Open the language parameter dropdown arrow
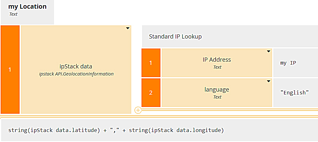Image resolution: width=318 pixels, height=142 pixels. [x=268, y=81]
